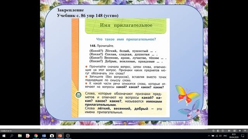Image resolution: width=248 pixels, height=139 pixels.
Task: Open Windows search magnifier
Action: click(x=12, y=136)
